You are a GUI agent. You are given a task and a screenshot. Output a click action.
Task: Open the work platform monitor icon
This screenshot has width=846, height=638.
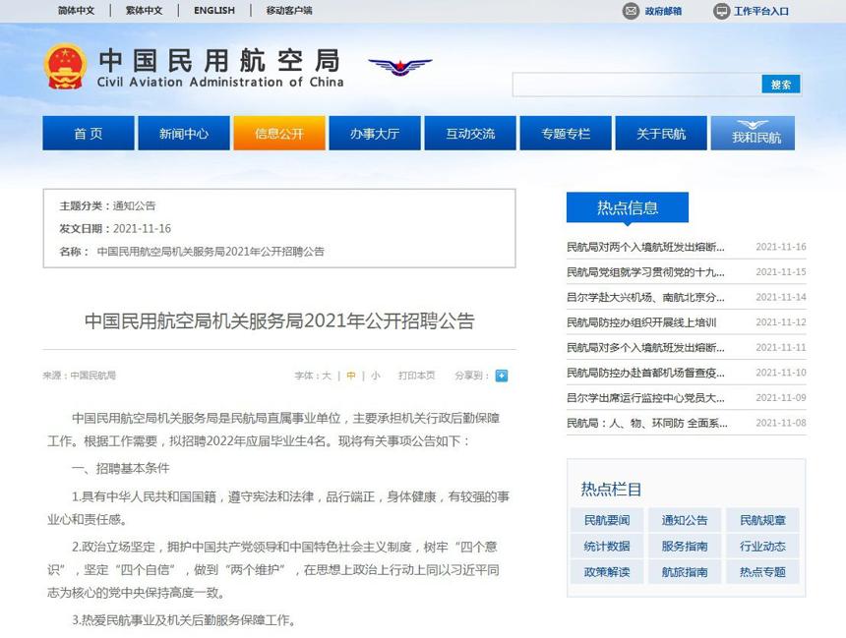(x=721, y=11)
